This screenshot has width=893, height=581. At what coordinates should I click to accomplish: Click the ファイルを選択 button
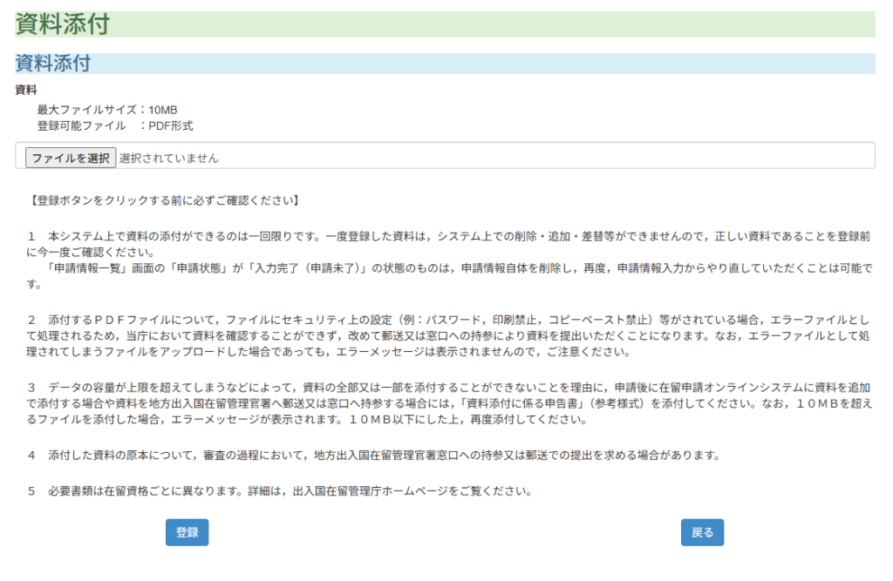[70, 158]
